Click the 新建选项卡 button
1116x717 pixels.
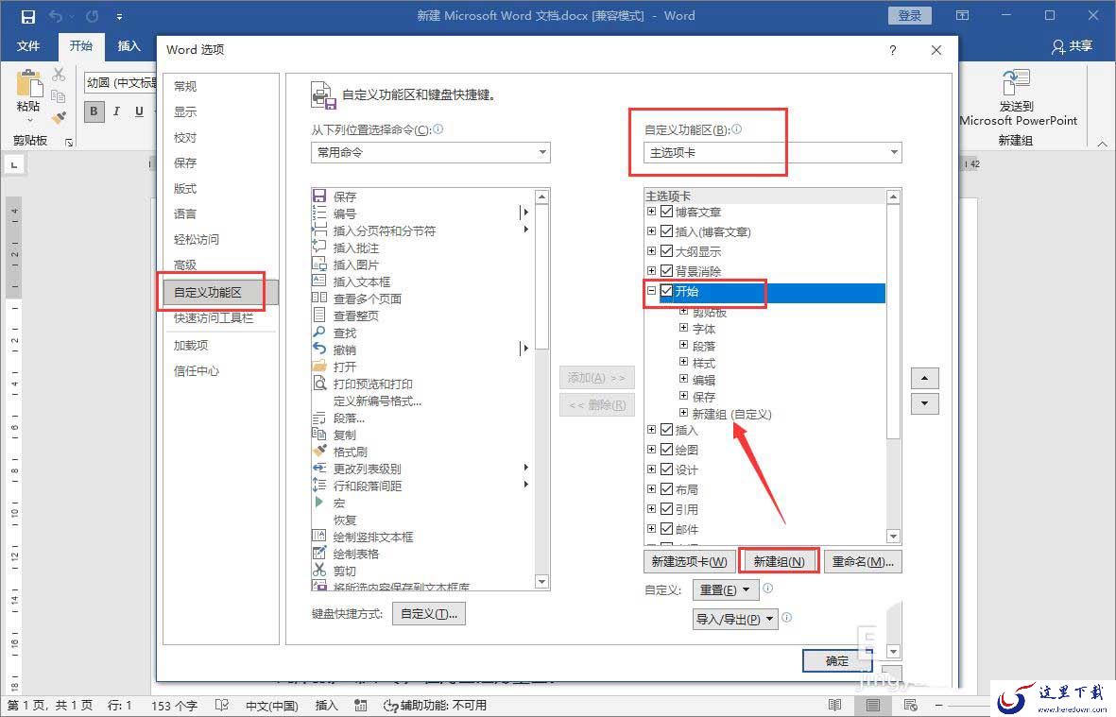pos(689,561)
